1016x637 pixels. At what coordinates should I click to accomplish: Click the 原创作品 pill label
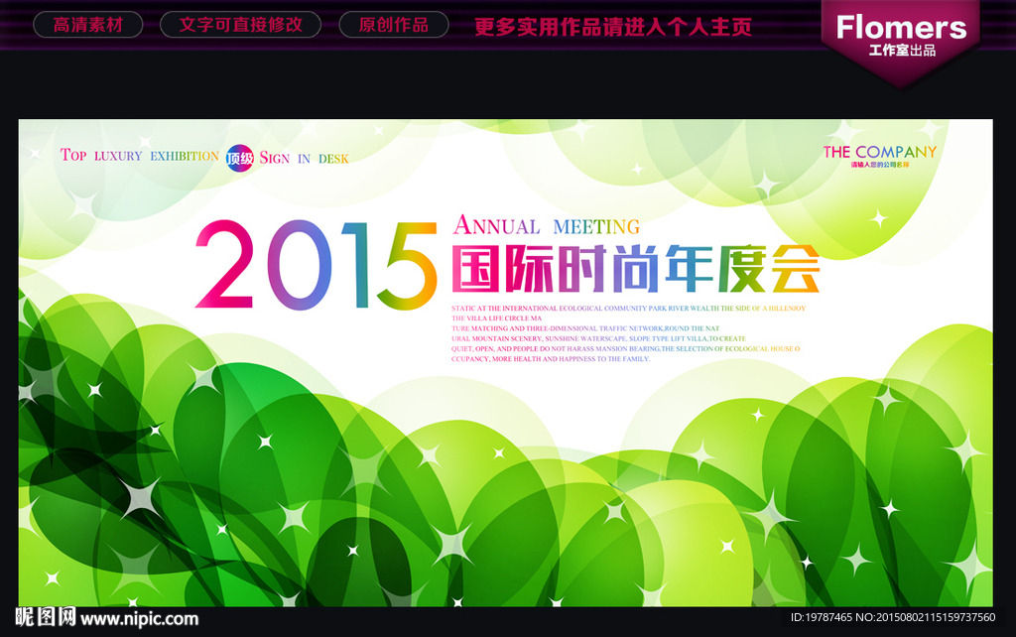[x=393, y=25]
